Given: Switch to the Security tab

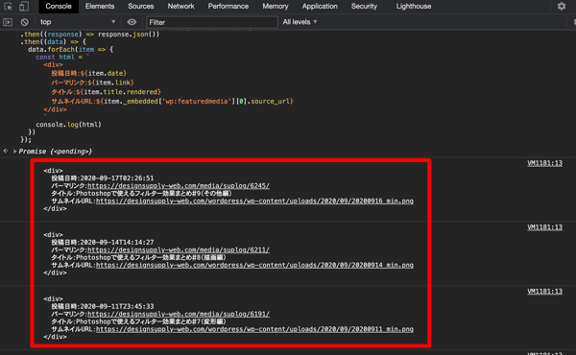Looking at the screenshot, I should click(x=364, y=7).
